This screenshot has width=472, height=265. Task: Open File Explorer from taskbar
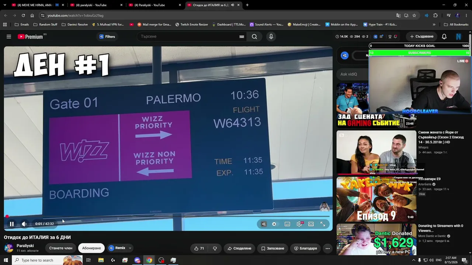coord(101,260)
